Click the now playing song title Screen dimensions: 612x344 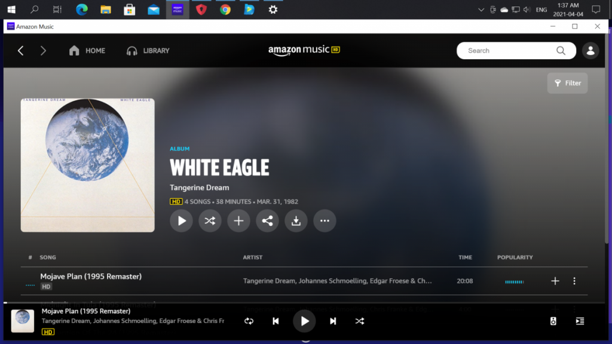(86, 311)
